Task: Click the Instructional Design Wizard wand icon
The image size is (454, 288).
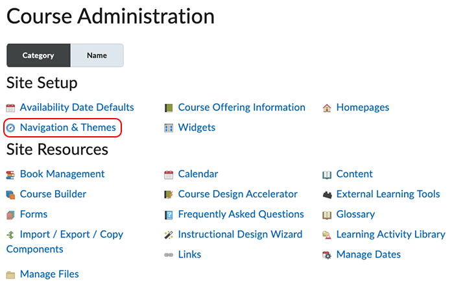Action: (x=169, y=235)
